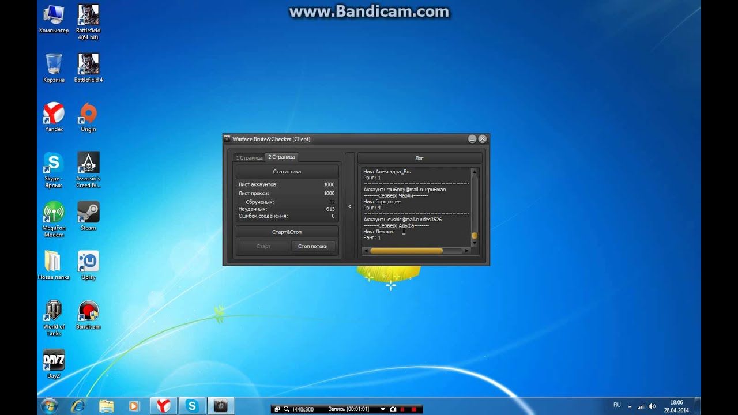Screen dimensions: 738x415
Task: Click the Стоп потоки button
Action: click(x=313, y=246)
